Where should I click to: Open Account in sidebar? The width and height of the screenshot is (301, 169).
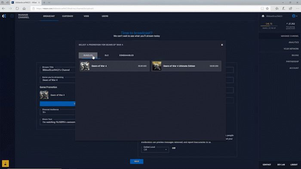294,68
